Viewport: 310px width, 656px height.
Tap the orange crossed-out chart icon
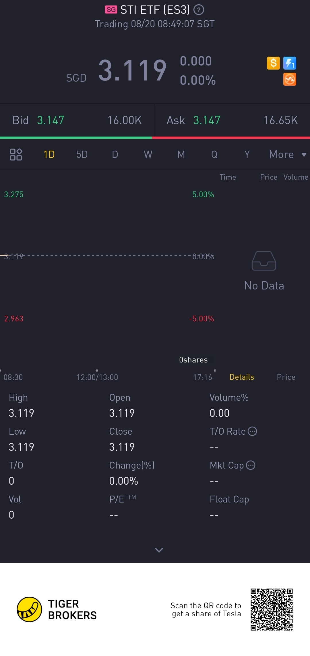tap(290, 79)
